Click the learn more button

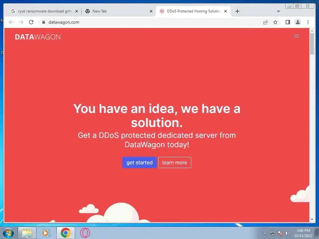174,162
